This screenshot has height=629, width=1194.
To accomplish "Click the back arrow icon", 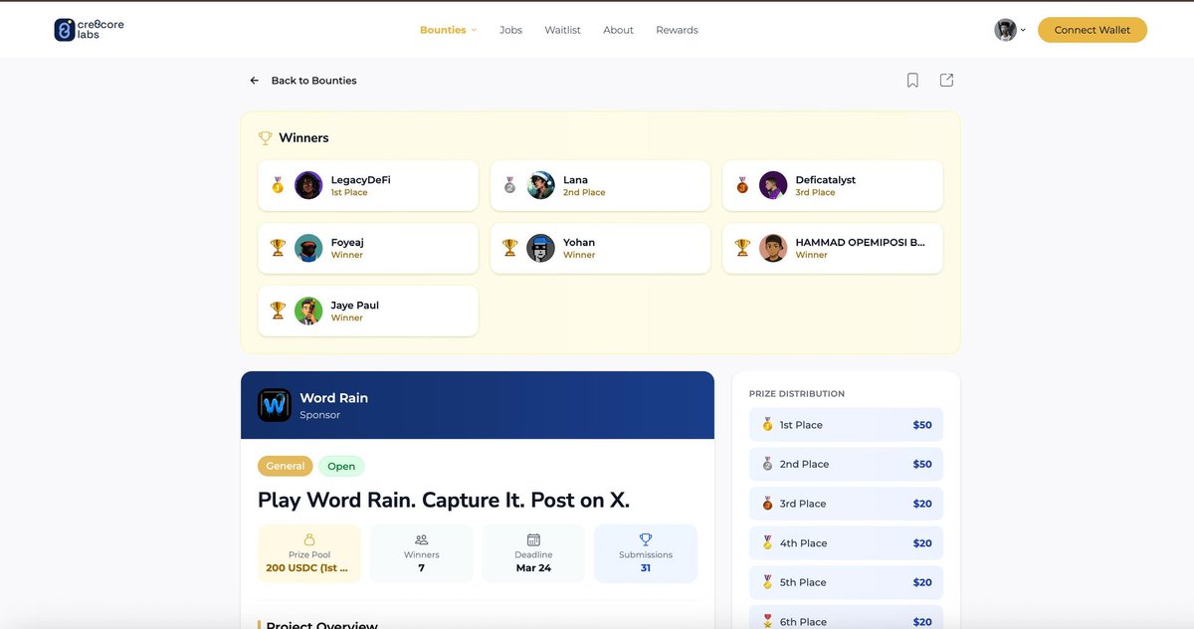I will tap(255, 81).
